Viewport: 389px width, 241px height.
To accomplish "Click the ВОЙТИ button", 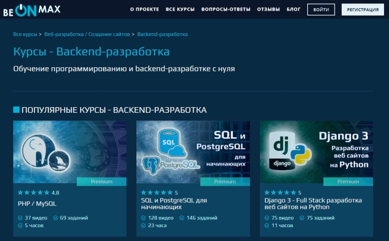I will [x=321, y=9].
